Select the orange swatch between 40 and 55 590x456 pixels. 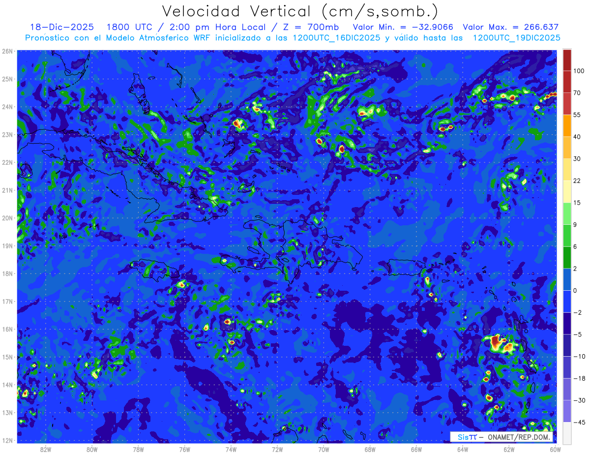pos(567,125)
